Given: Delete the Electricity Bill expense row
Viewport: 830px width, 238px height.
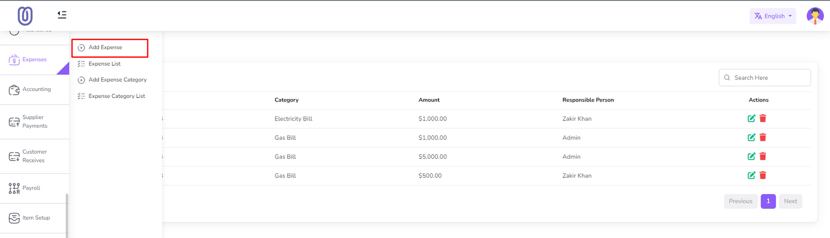Looking at the screenshot, I should pyautogui.click(x=763, y=118).
